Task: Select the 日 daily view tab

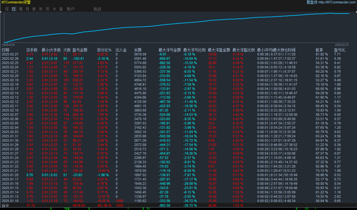Action: pyautogui.click(x=14, y=9)
